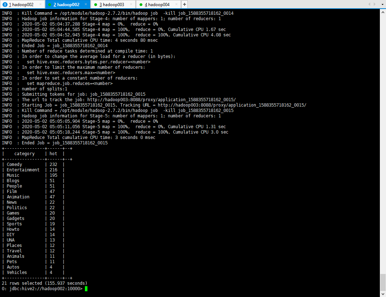Screen dimensions: 386x297
Task: Click green status dot on 3 hadoop003 tab
Action: click(x=96, y=5)
